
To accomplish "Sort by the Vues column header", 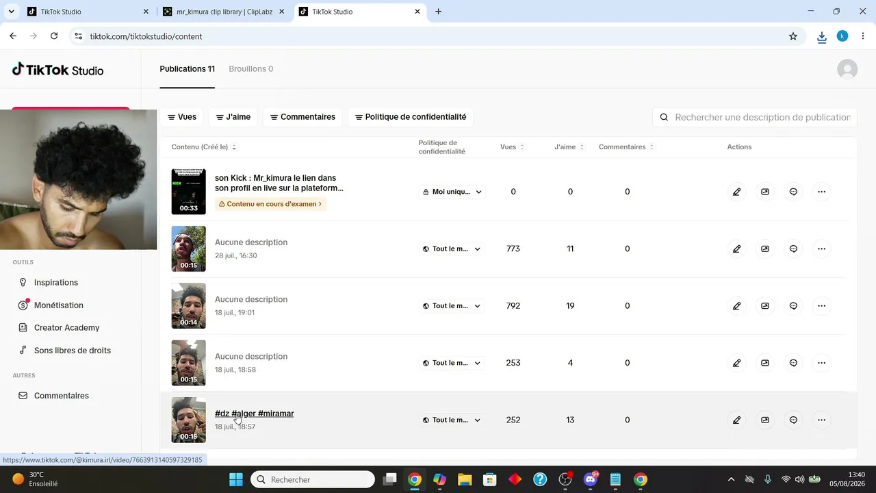I will point(513,147).
